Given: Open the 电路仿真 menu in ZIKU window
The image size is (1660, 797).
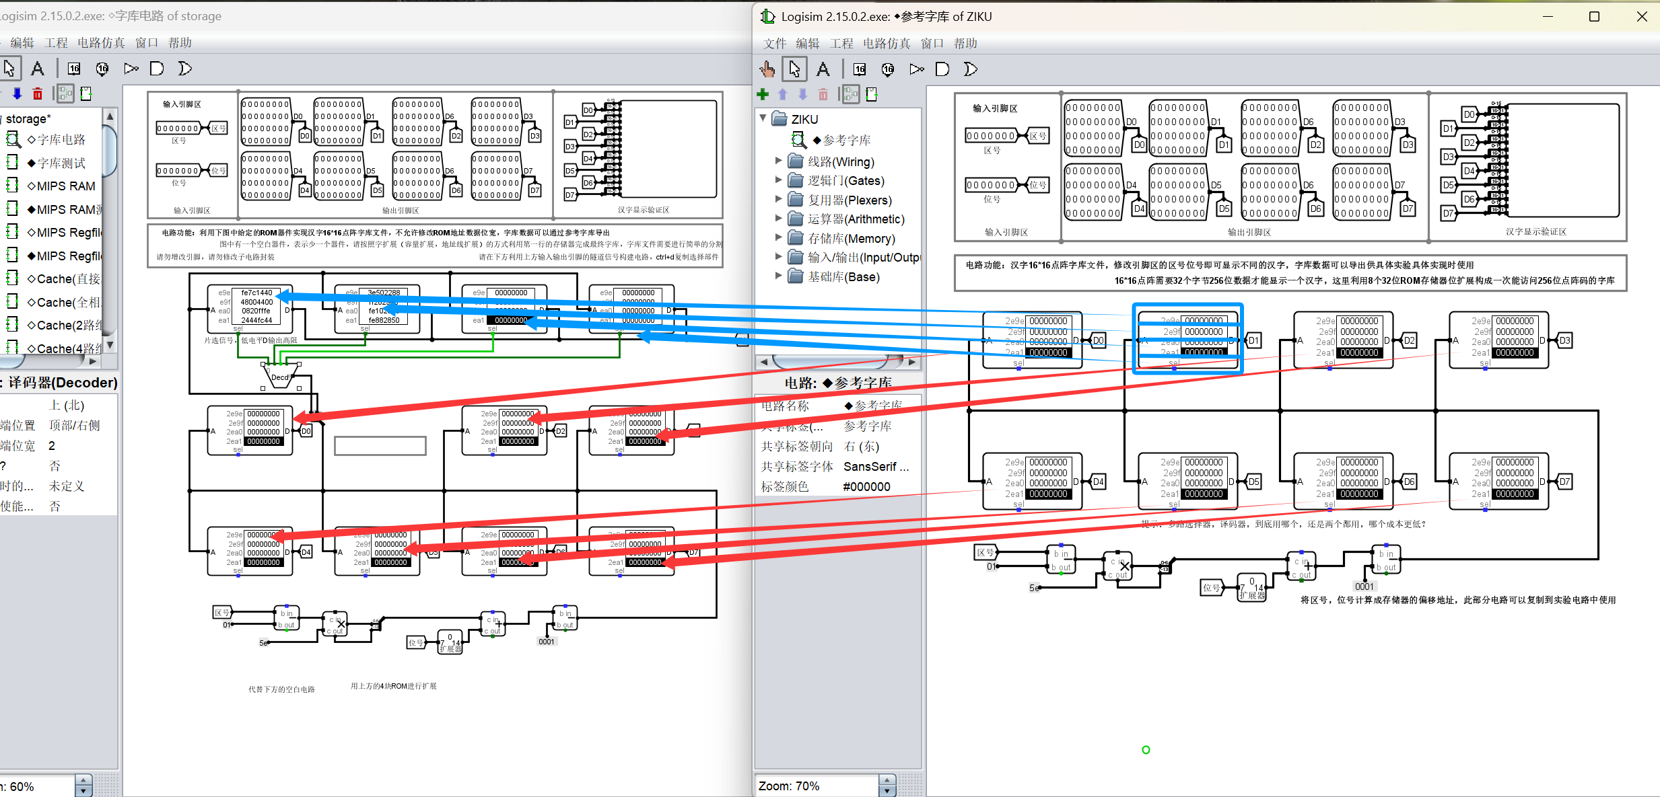Looking at the screenshot, I should point(886,43).
